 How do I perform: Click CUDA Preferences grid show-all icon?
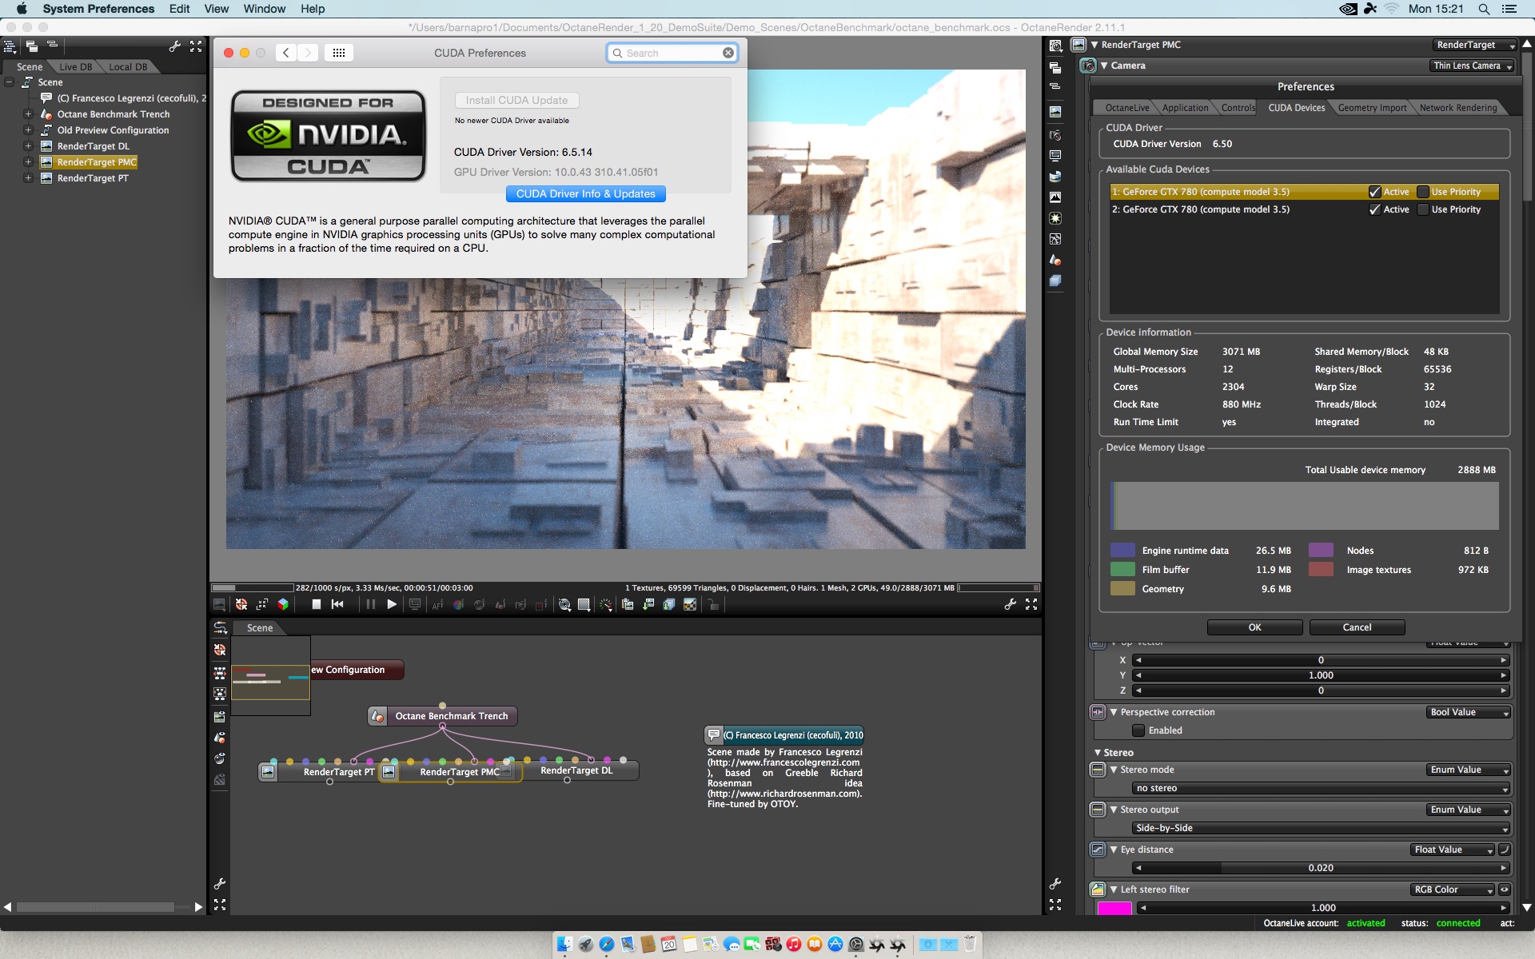pos(338,53)
